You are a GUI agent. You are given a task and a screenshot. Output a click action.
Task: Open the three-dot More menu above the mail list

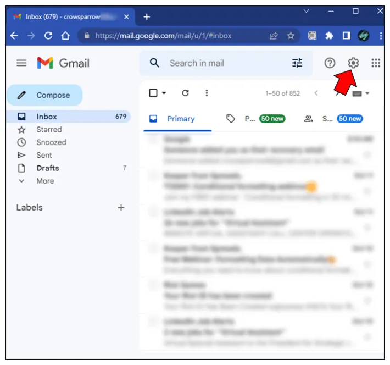pyautogui.click(x=207, y=93)
